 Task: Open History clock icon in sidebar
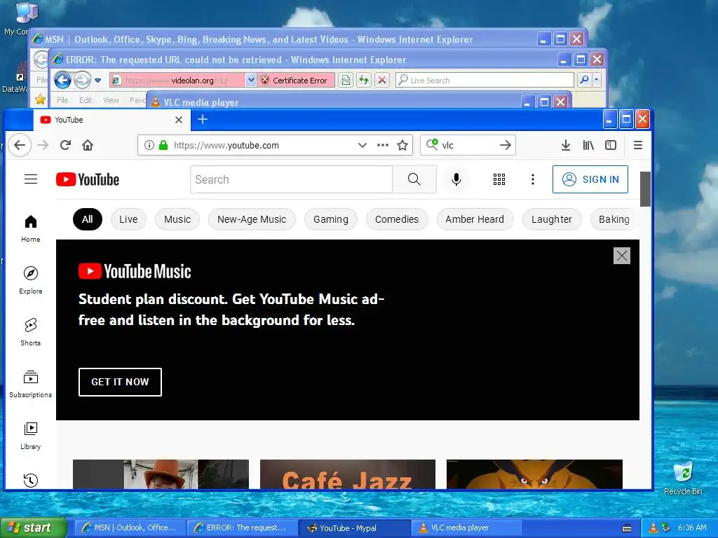click(31, 480)
